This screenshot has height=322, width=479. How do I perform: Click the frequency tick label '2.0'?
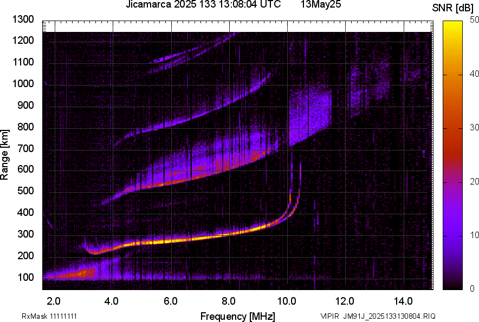[54, 301]
